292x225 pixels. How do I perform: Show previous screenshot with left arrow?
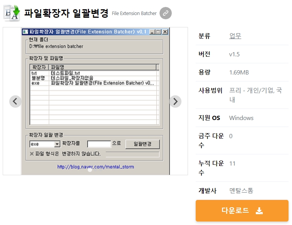click(x=15, y=102)
